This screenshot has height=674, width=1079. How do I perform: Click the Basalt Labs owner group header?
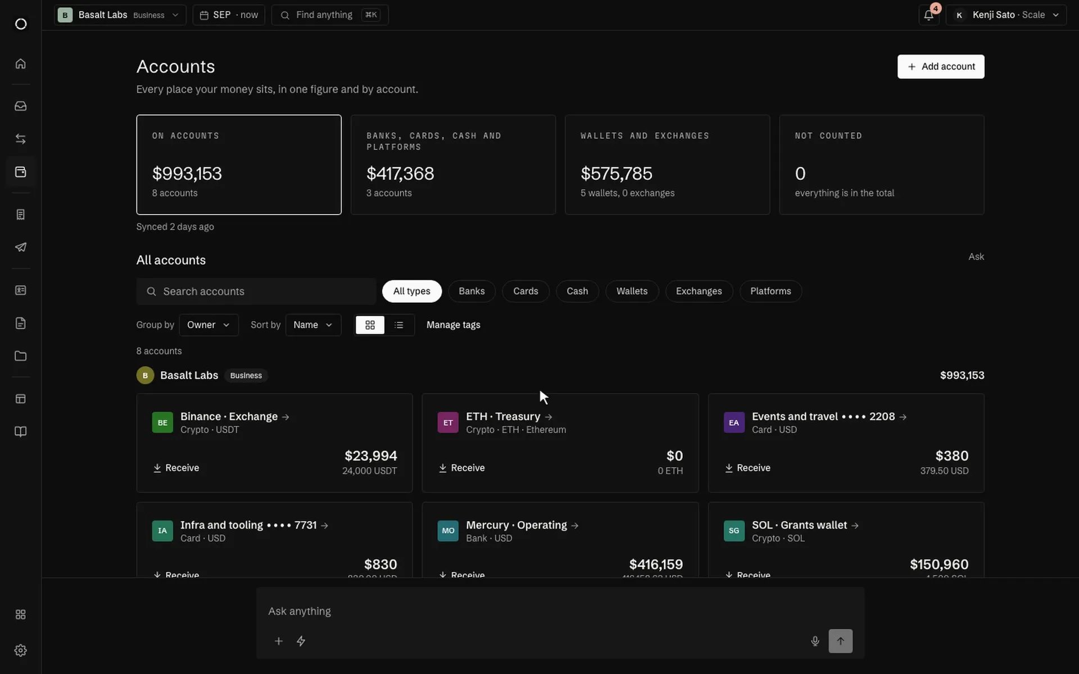point(202,375)
